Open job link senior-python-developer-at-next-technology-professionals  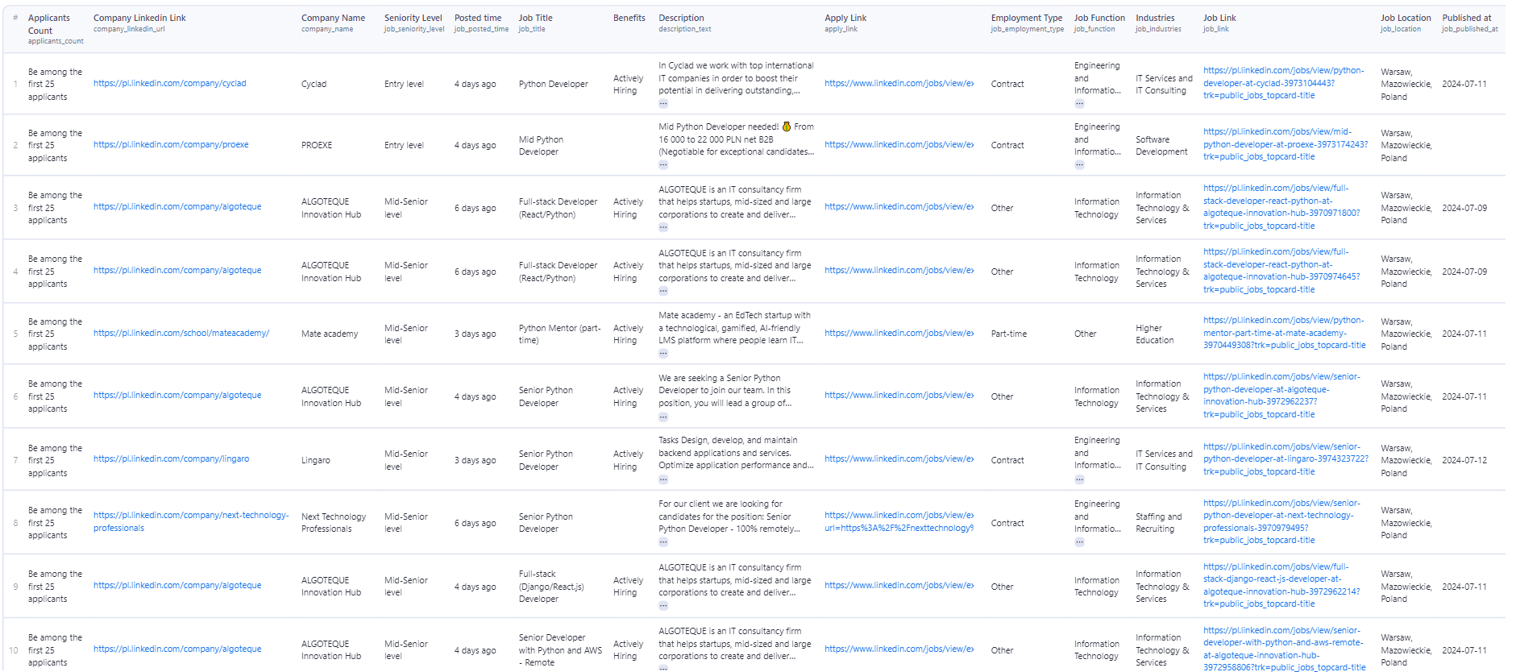tap(1281, 521)
